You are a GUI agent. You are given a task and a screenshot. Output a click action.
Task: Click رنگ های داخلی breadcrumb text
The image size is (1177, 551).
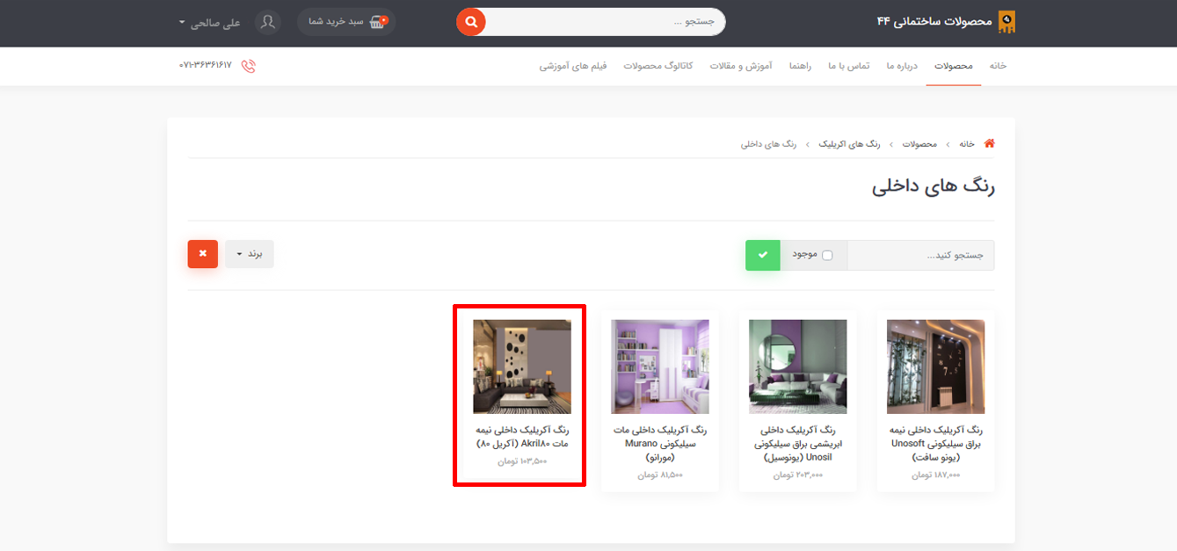(769, 143)
